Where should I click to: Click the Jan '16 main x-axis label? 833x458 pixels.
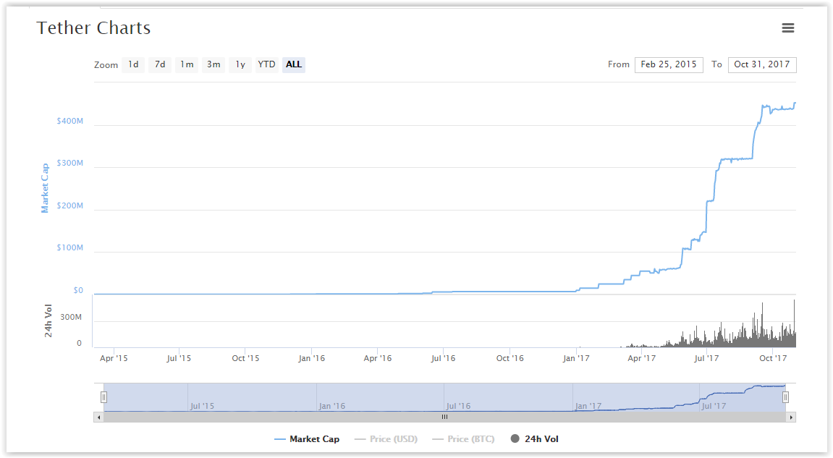click(312, 358)
